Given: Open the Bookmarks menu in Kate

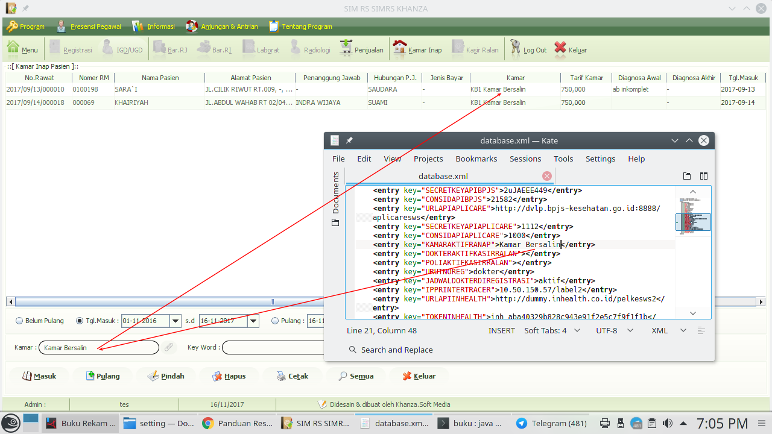Looking at the screenshot, I should pyautogui.click(x=476, y=159).
